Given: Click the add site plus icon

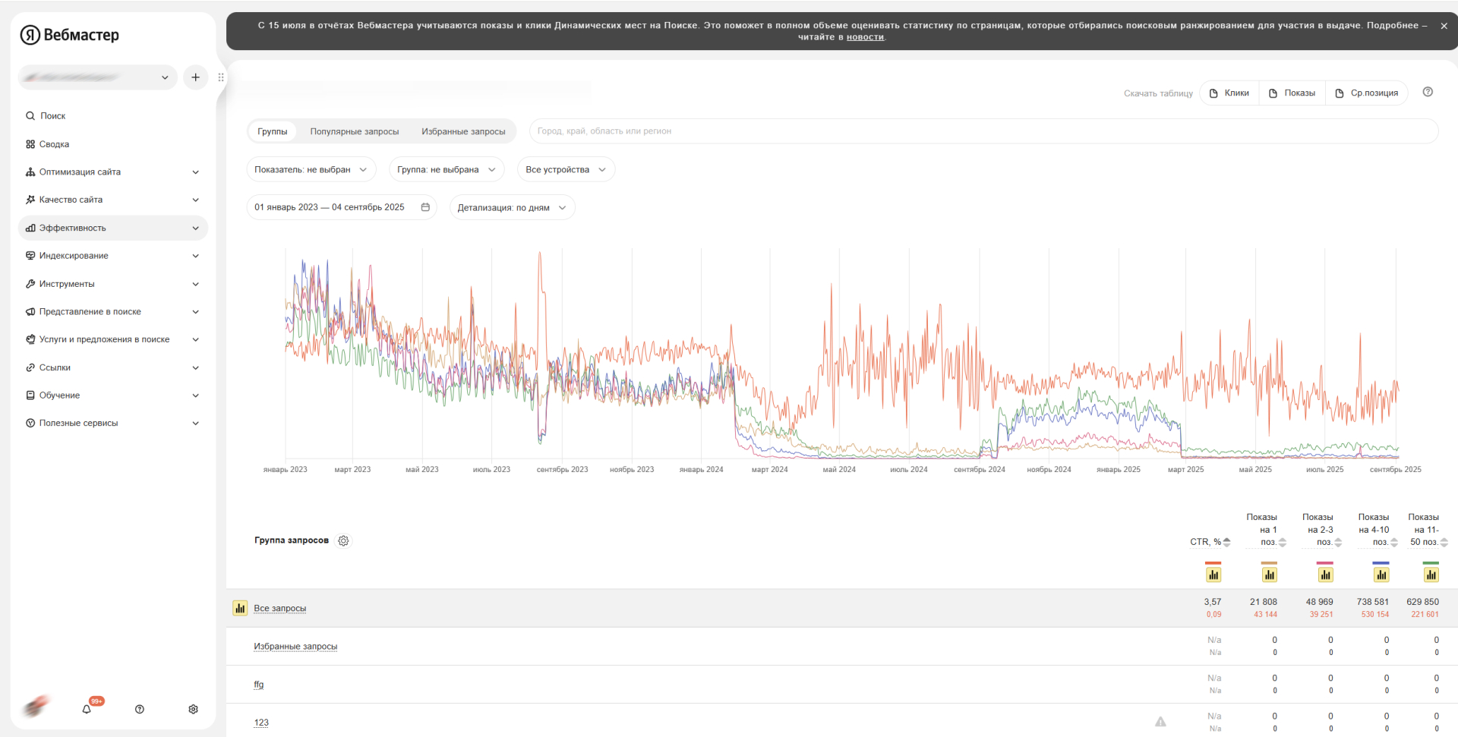Looking at the screenshot, I should point(195,77).
